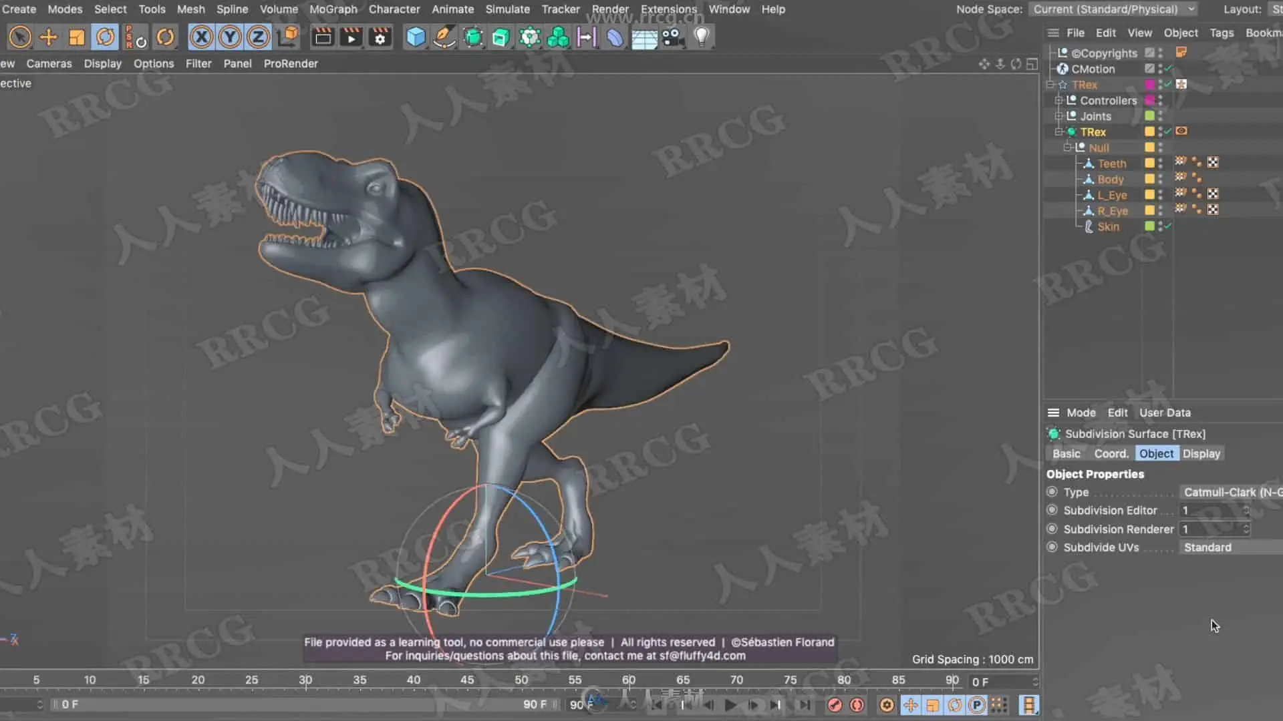Click the Volume Builder cubes icon

(558, 37)
